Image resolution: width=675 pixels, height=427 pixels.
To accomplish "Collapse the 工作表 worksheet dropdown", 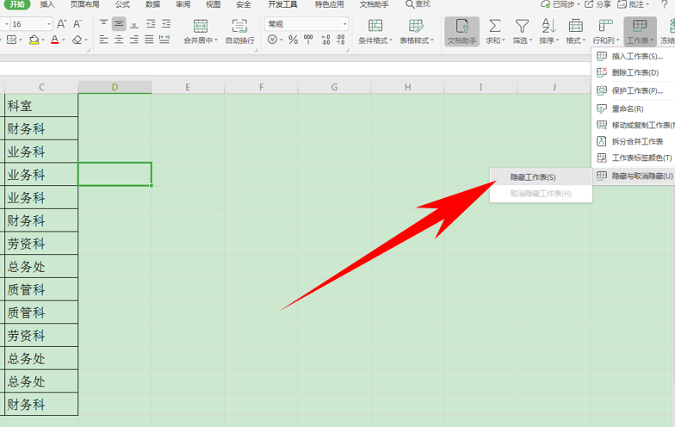I will click(640, 31).
